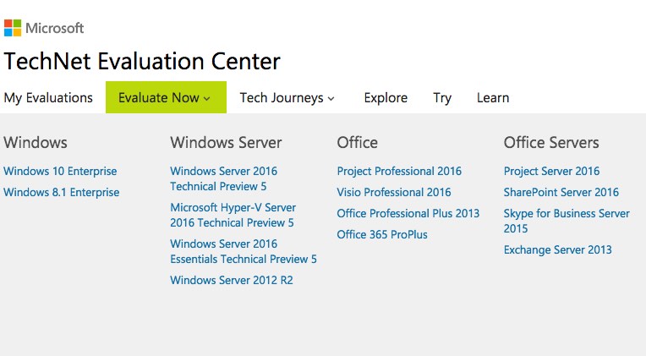646x356 pixels.
Task: Open SharePoint Server 2016 link
Action: [x=561, y=192]
